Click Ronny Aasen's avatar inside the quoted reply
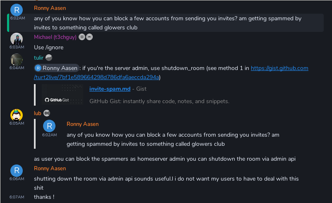Screen dimensions: 332x203 pyautogui.click(x=49, y=126)
